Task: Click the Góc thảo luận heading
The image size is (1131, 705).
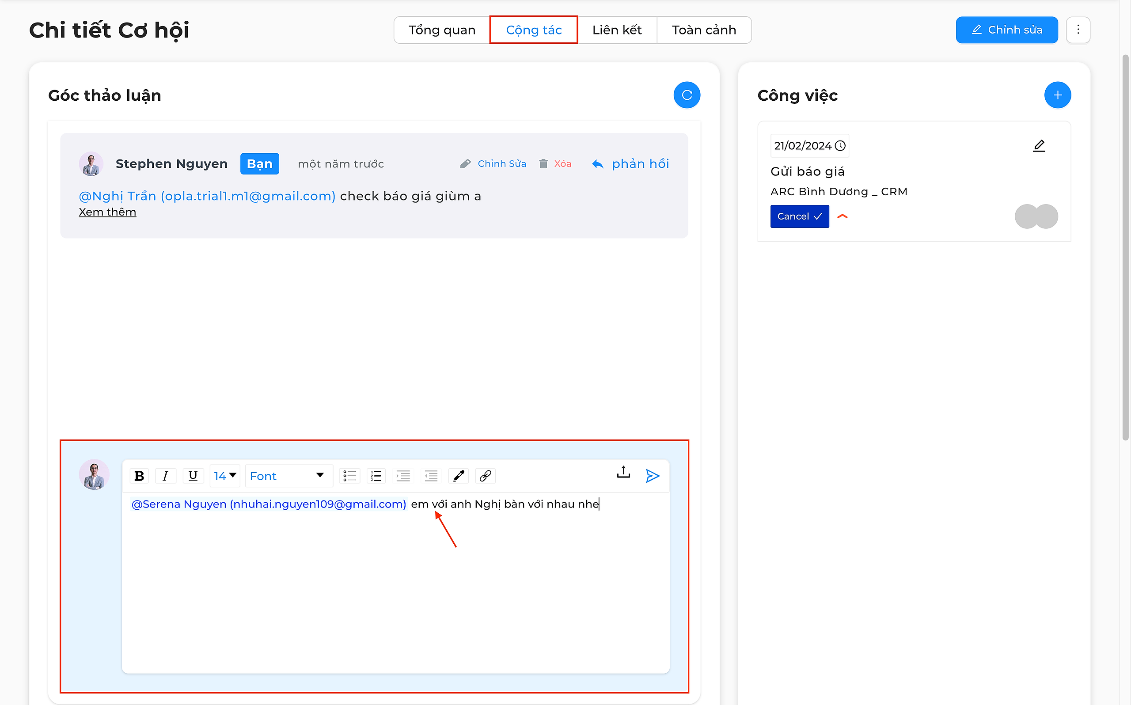Action: (104, 95)
